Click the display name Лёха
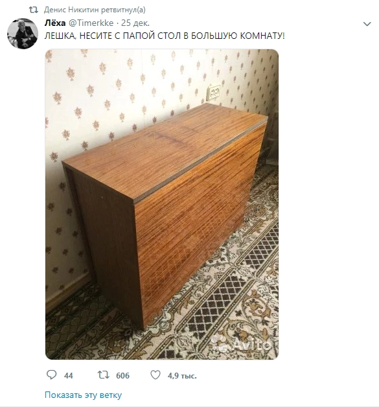 point(55,23)
